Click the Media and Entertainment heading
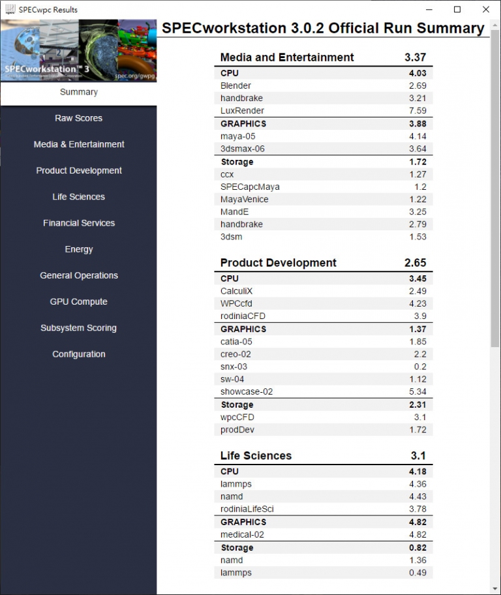This screenshot has width=501, height=595. tap(287, 57)
